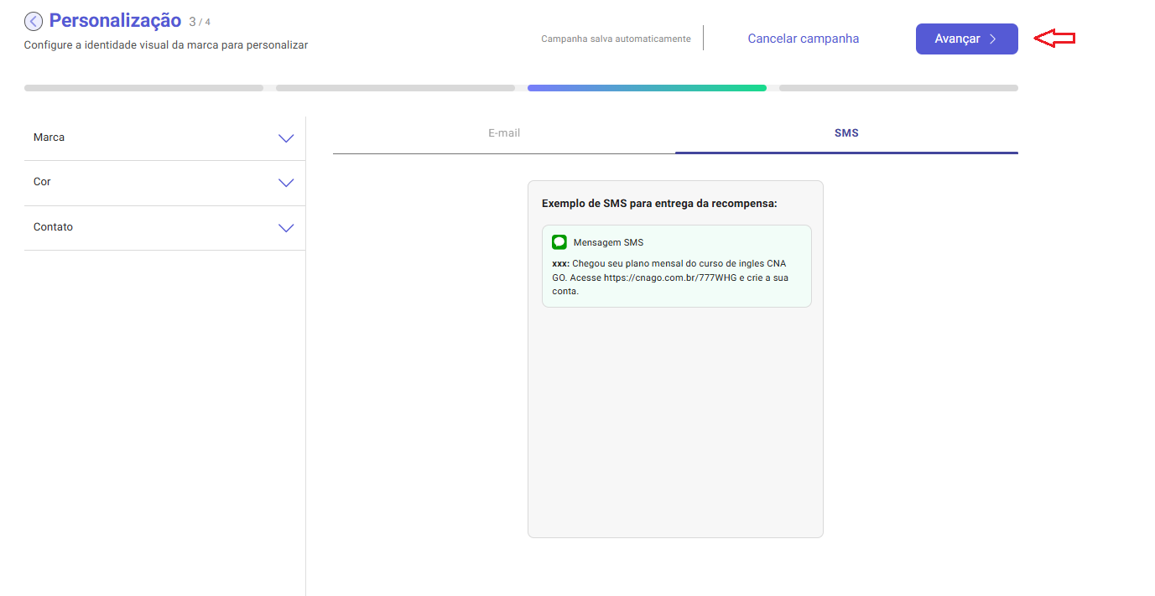Click the second progress bar segment

pyautogui.click(x=395, y=87)
